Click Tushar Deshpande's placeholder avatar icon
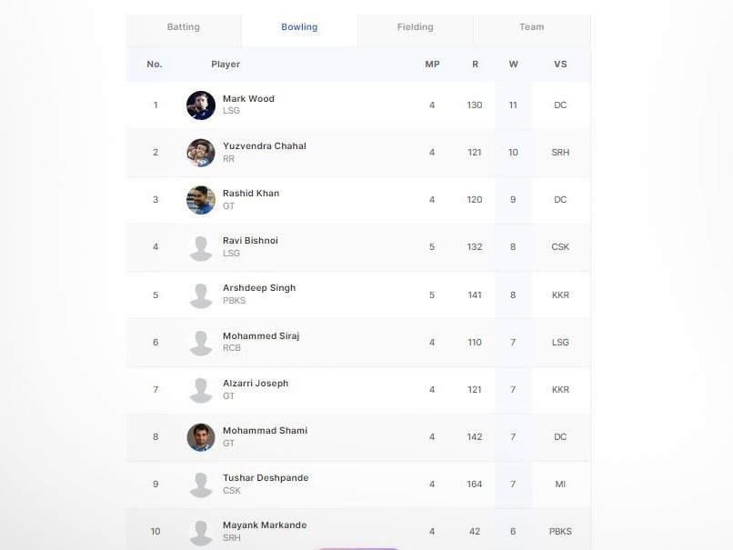 point(201,485)
